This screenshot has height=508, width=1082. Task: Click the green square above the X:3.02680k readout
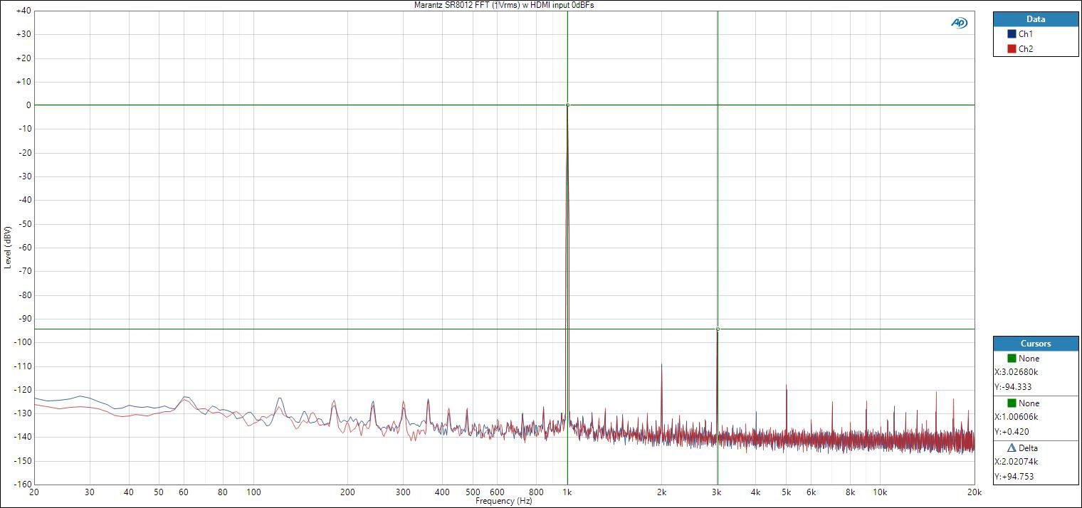click(1012, 359)
